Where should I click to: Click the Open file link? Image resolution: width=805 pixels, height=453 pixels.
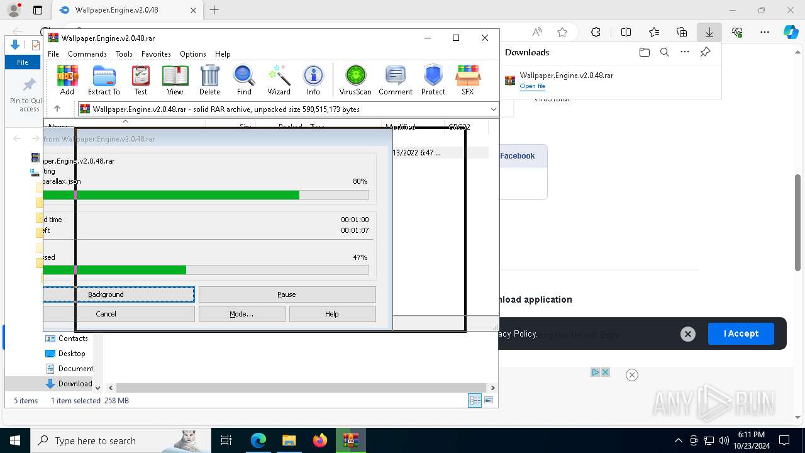click(533, 86)
